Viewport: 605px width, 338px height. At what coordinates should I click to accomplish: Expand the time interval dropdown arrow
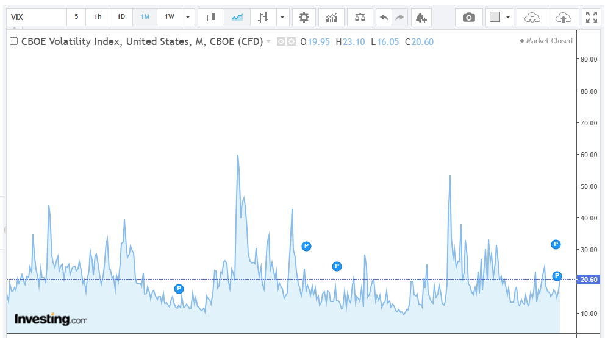pyautogui.click(x=187, y=17)
